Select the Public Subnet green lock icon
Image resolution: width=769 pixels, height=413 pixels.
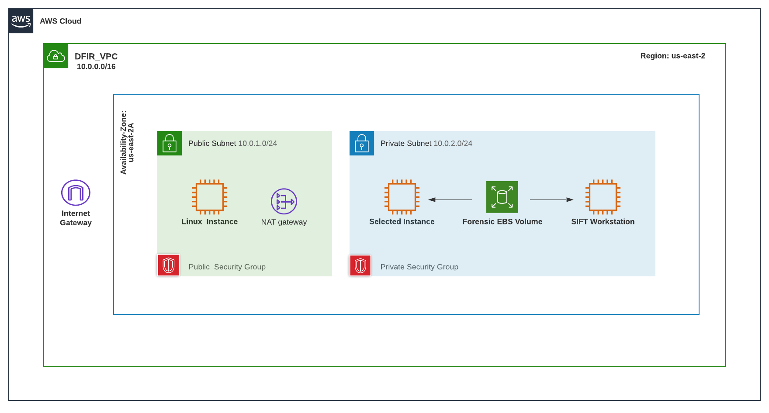[170, 143]
